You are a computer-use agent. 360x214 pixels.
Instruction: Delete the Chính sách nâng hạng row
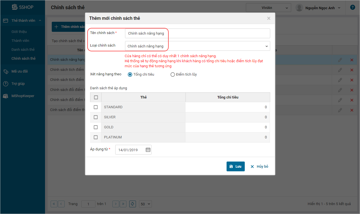pyautogui.click(x=352, y=60)
